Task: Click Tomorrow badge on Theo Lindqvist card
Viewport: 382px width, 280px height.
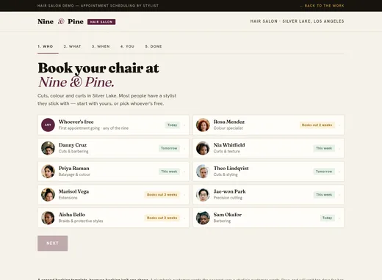Action: coord(324,172)
